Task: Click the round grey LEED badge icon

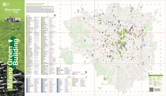Action: pos(55,15)
